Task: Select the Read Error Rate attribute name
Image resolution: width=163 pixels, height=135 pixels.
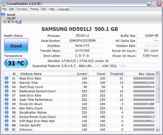Action: (x=30, y=78)
